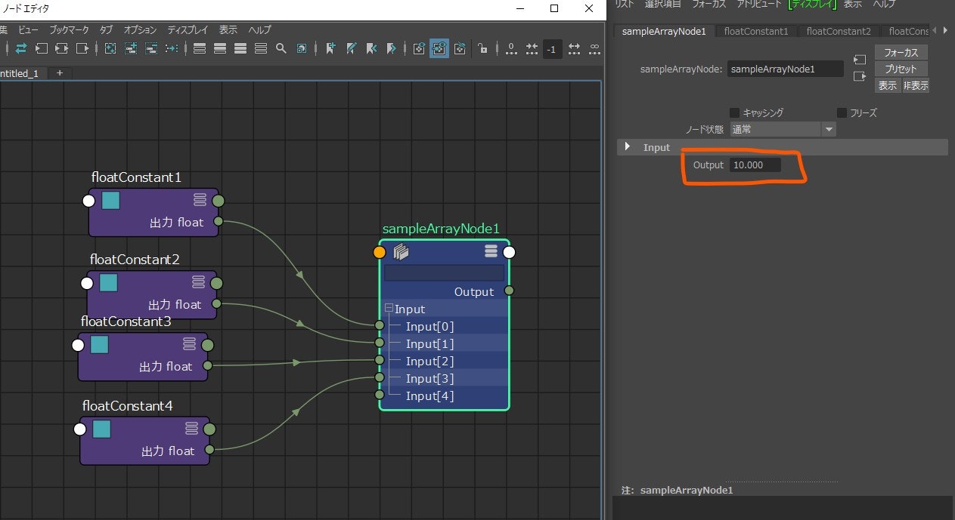Click the 出力 float port of floatConstant2

pos(216,303)
